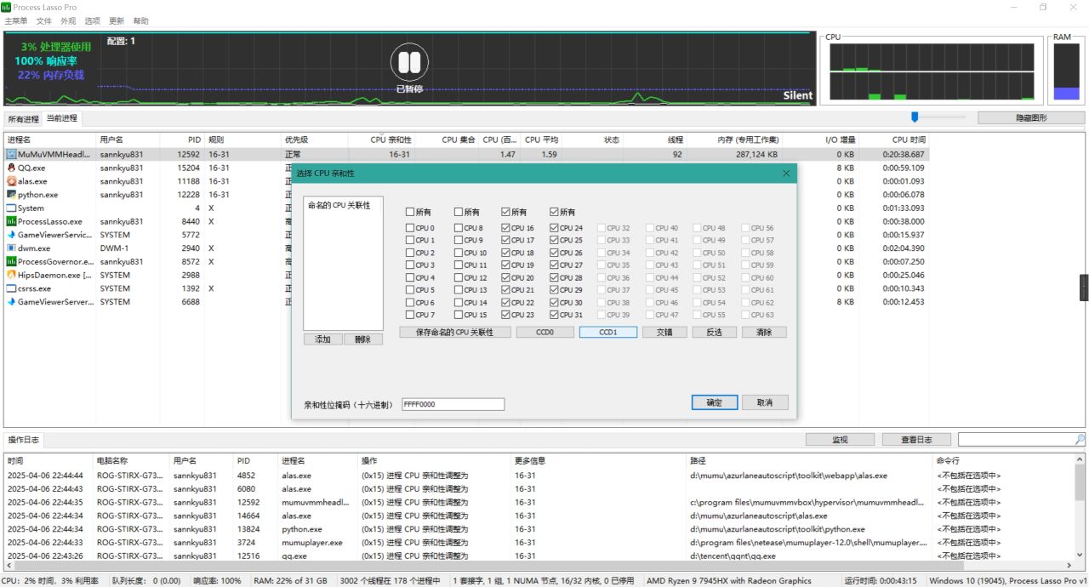Enable the CPU 8 checkbox
This screenshot has width=1089, height=587.
click(x=459, y=228)
